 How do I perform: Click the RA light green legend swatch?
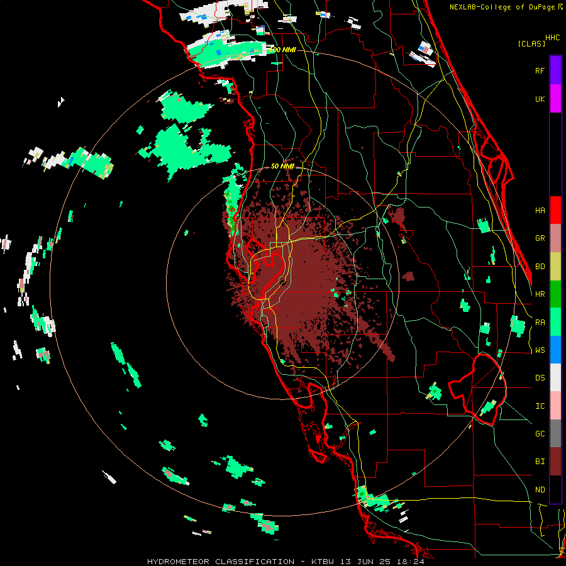[555, 322]
